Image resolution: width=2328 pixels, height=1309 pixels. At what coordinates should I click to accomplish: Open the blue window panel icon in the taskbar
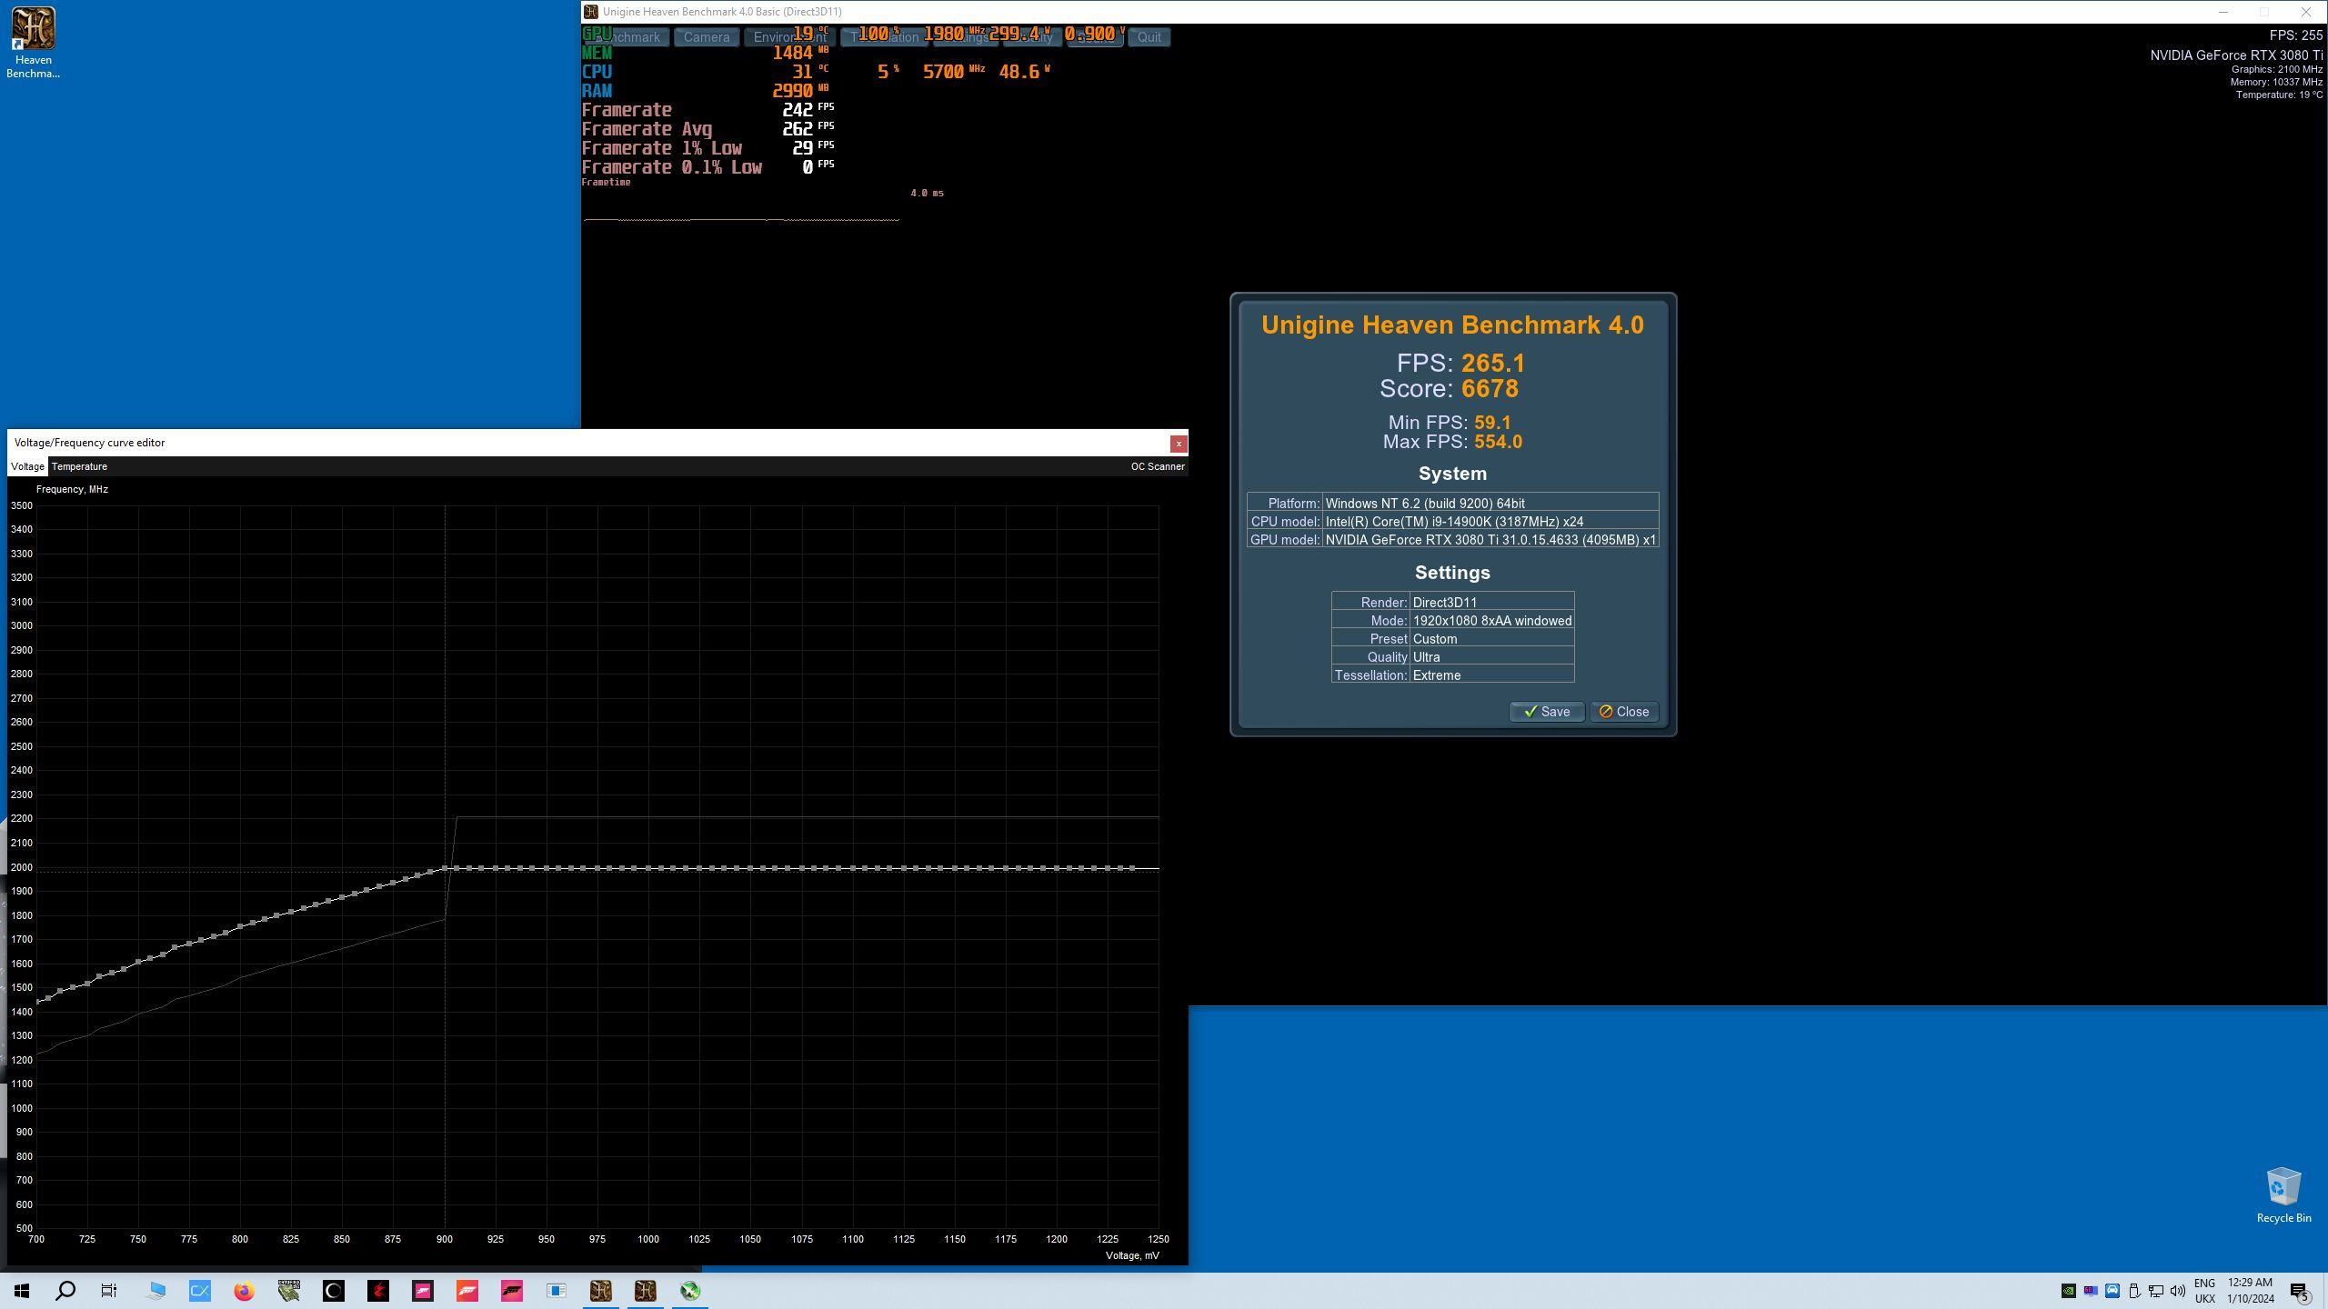557,1291
